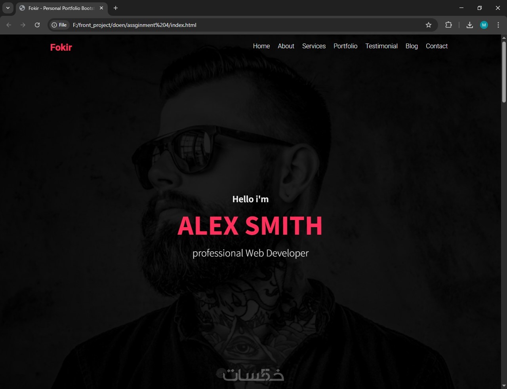Screen dimensions: 507x389
Task: Click the Fokir logo
Action: [61, 47]
